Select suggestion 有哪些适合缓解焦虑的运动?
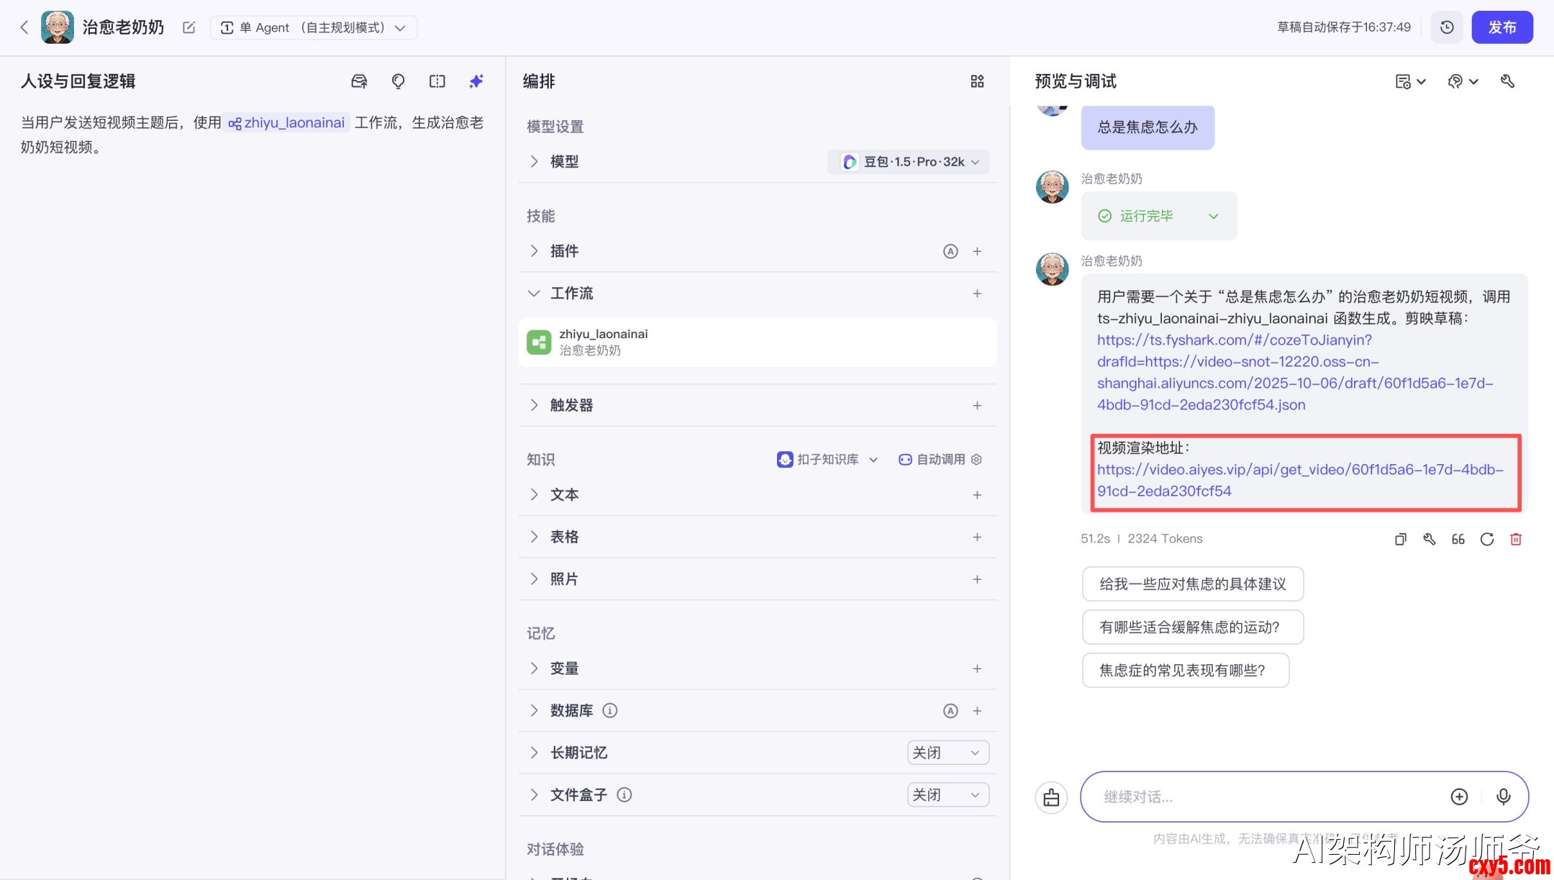The image size is (1554, 880). coord(1191,627)
